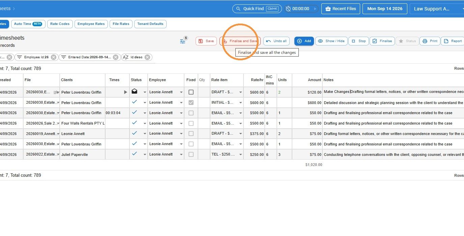Screen dimensions: 464x236
Task: Click the Stop timer button
Action: click(358, 41)
